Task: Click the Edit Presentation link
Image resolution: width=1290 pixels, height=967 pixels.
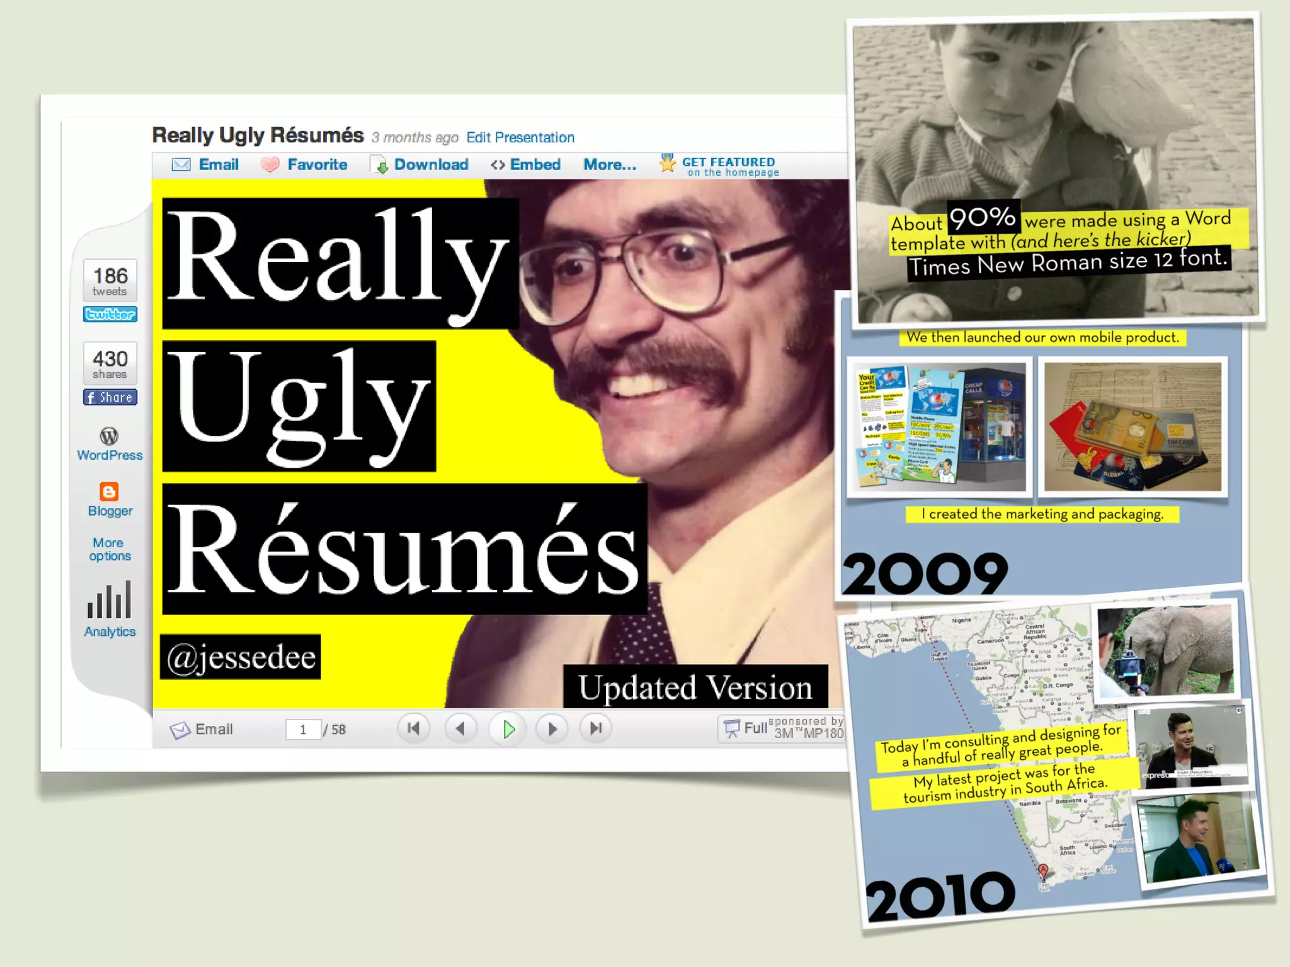Action: pos(520,137)
